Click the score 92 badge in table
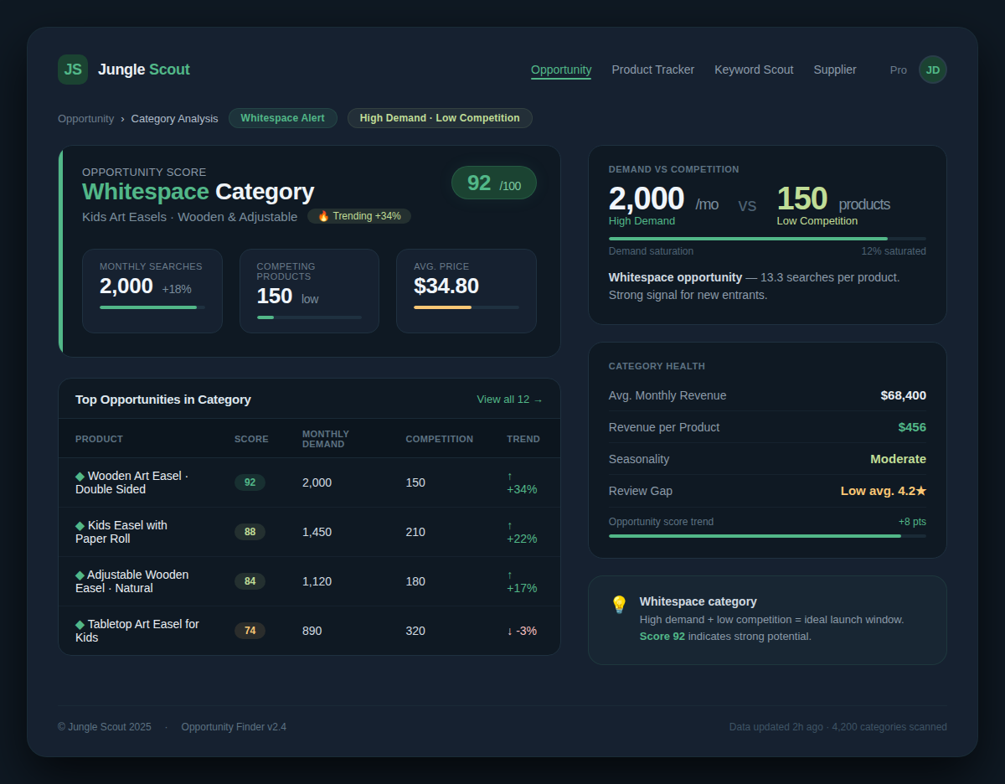1005x784 pixels. 250,482
